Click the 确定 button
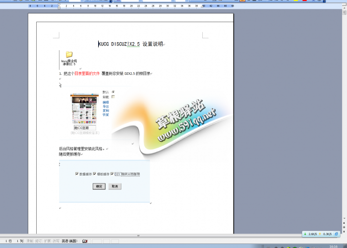347x248 pixels. tap(99, 186)
